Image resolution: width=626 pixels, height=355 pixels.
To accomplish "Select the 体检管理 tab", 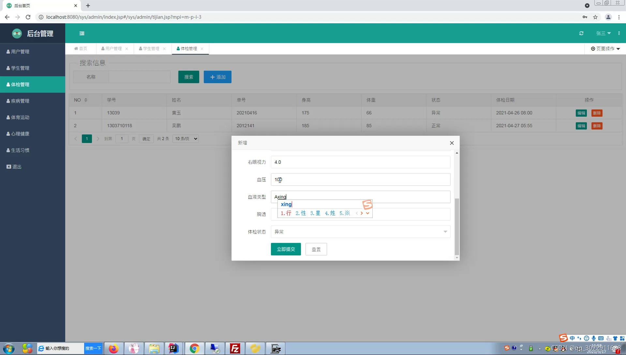I will (x=187, y=49).
